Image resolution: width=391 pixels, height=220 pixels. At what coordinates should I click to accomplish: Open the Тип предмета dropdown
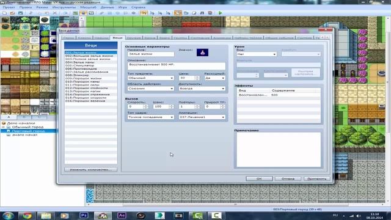(x=151, y=78)
